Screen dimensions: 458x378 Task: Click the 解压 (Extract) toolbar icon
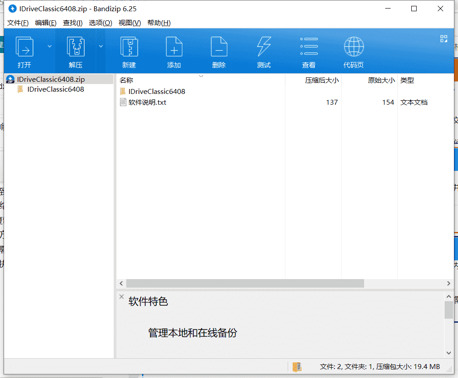point(76,47)
